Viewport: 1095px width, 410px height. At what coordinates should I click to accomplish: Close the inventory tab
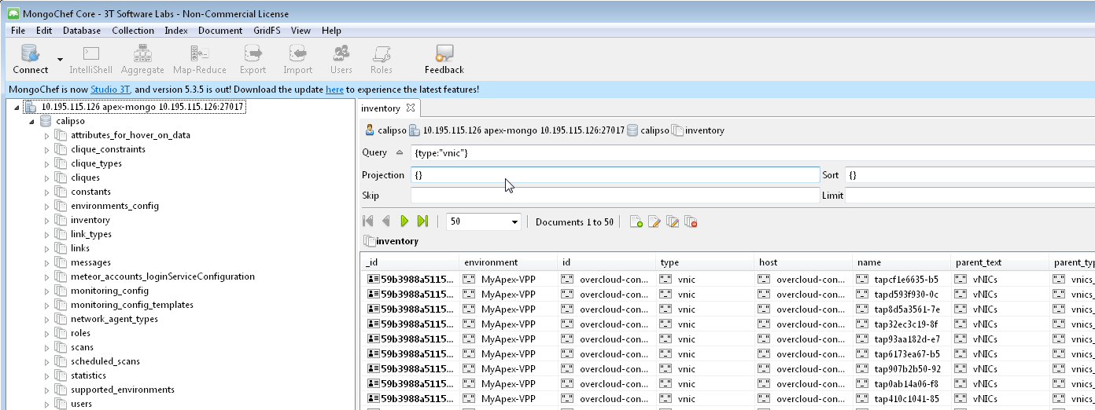point(410,108)
